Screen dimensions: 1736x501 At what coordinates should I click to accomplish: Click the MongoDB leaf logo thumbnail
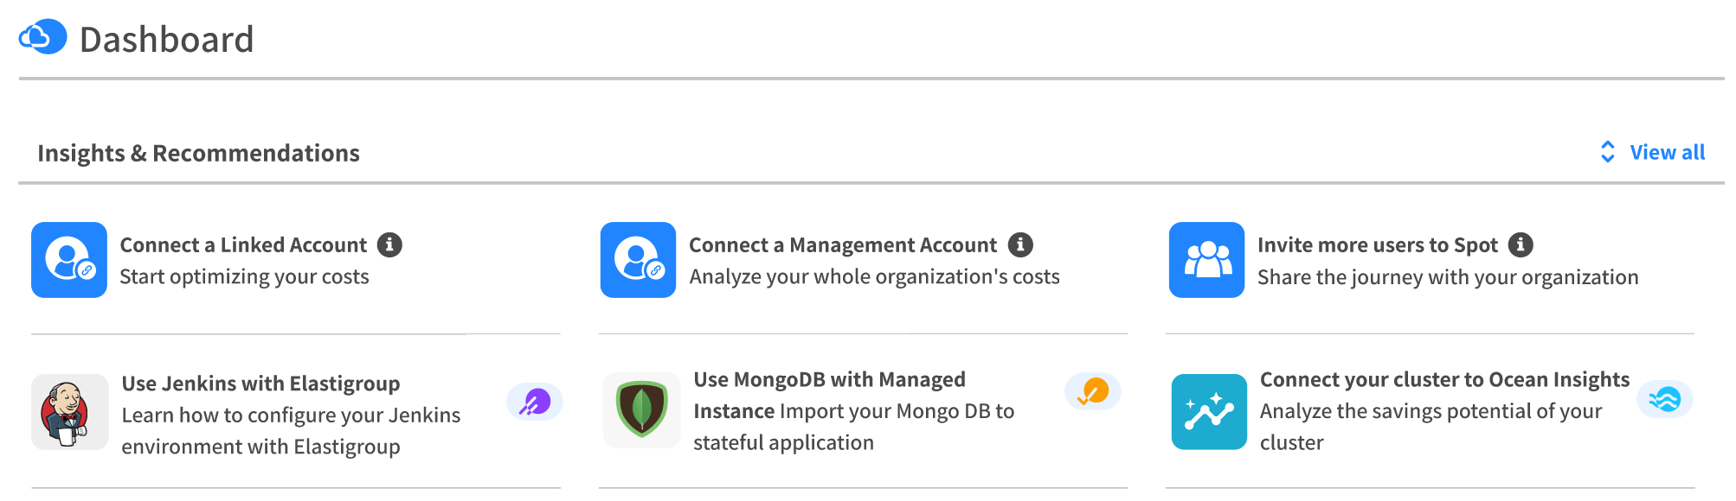641,410
